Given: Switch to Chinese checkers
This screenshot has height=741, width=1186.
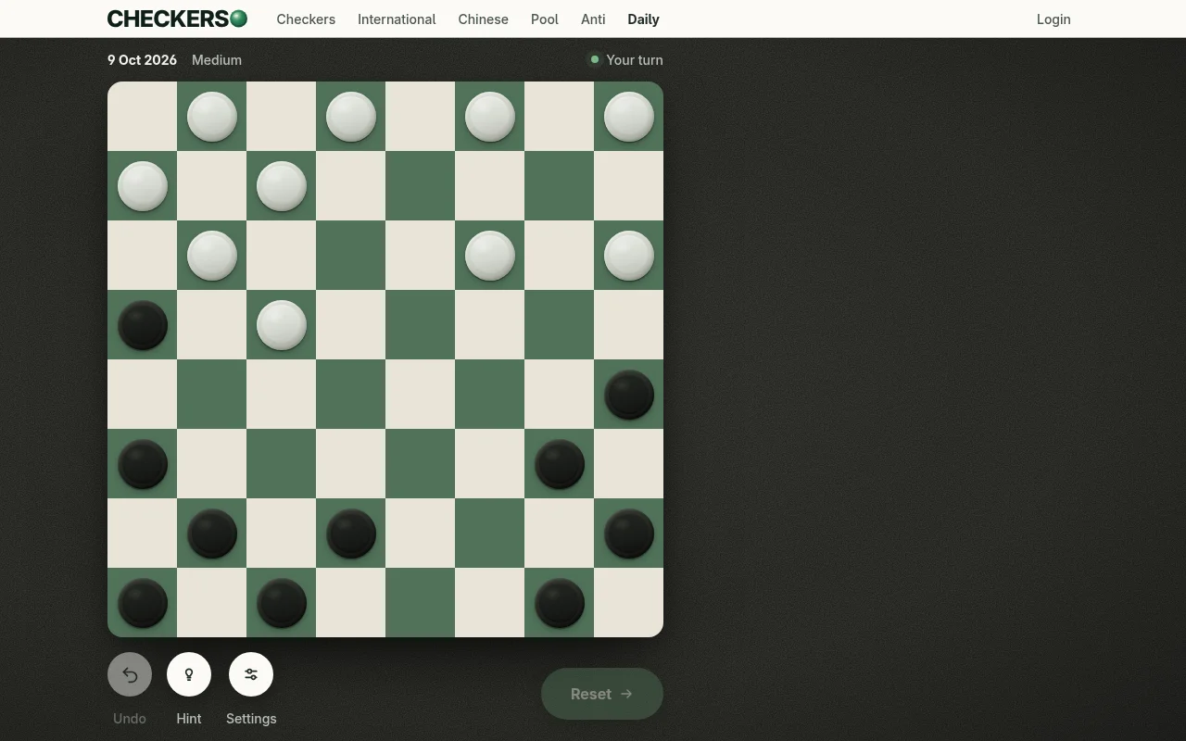Looking at the screenshot, I should click(483, 19).
